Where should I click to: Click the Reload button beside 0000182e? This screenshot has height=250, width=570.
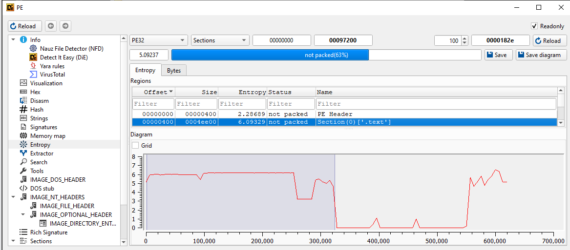549,40
